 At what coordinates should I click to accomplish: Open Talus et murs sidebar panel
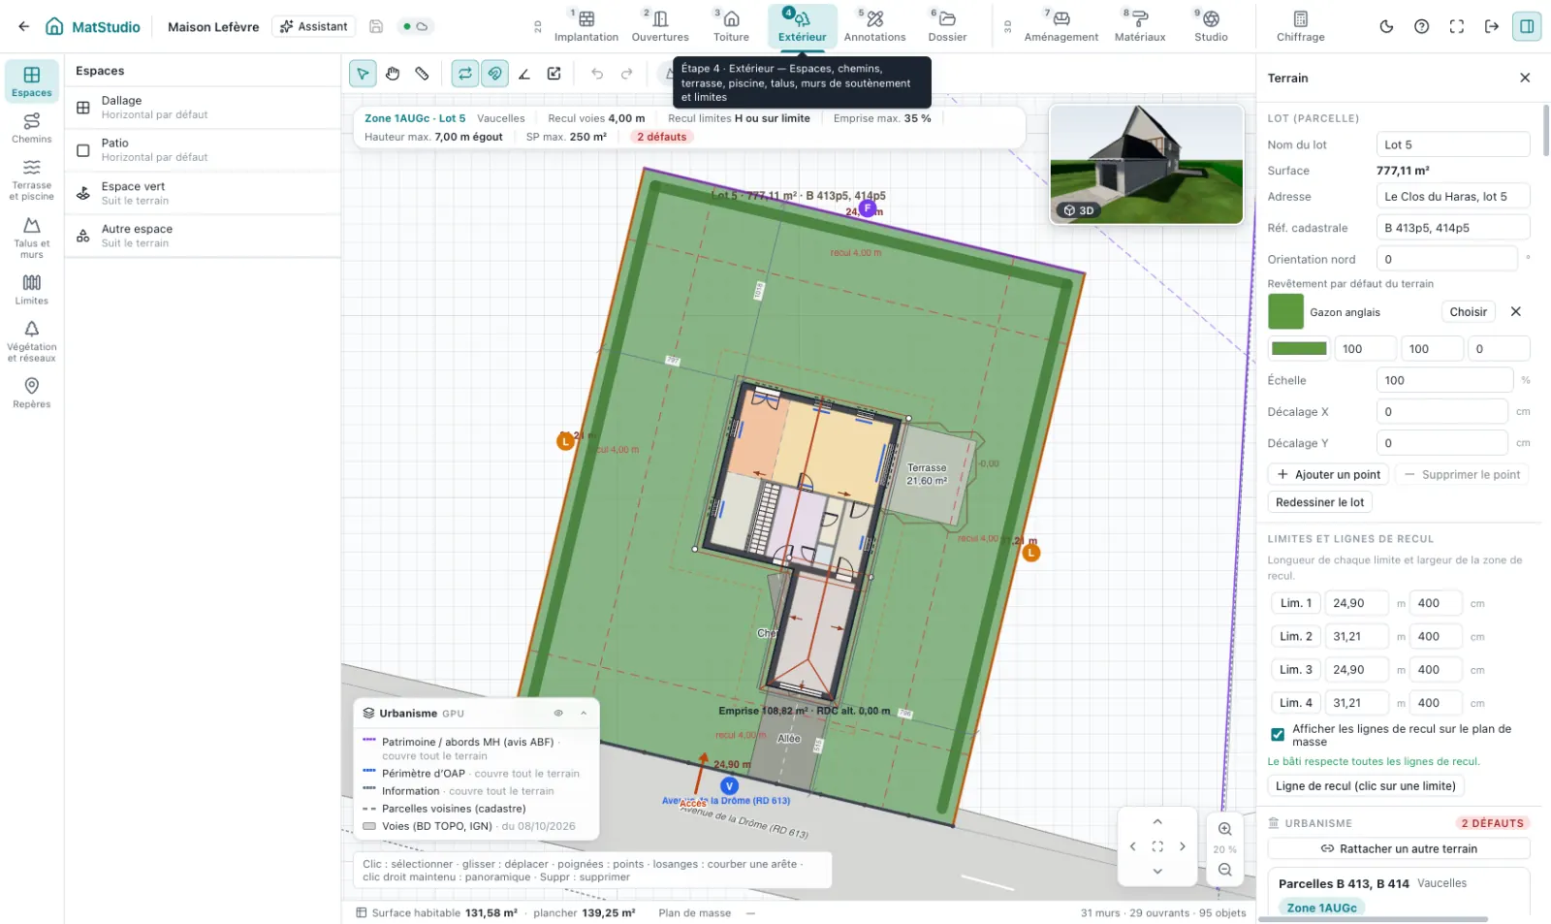point(32,238)
